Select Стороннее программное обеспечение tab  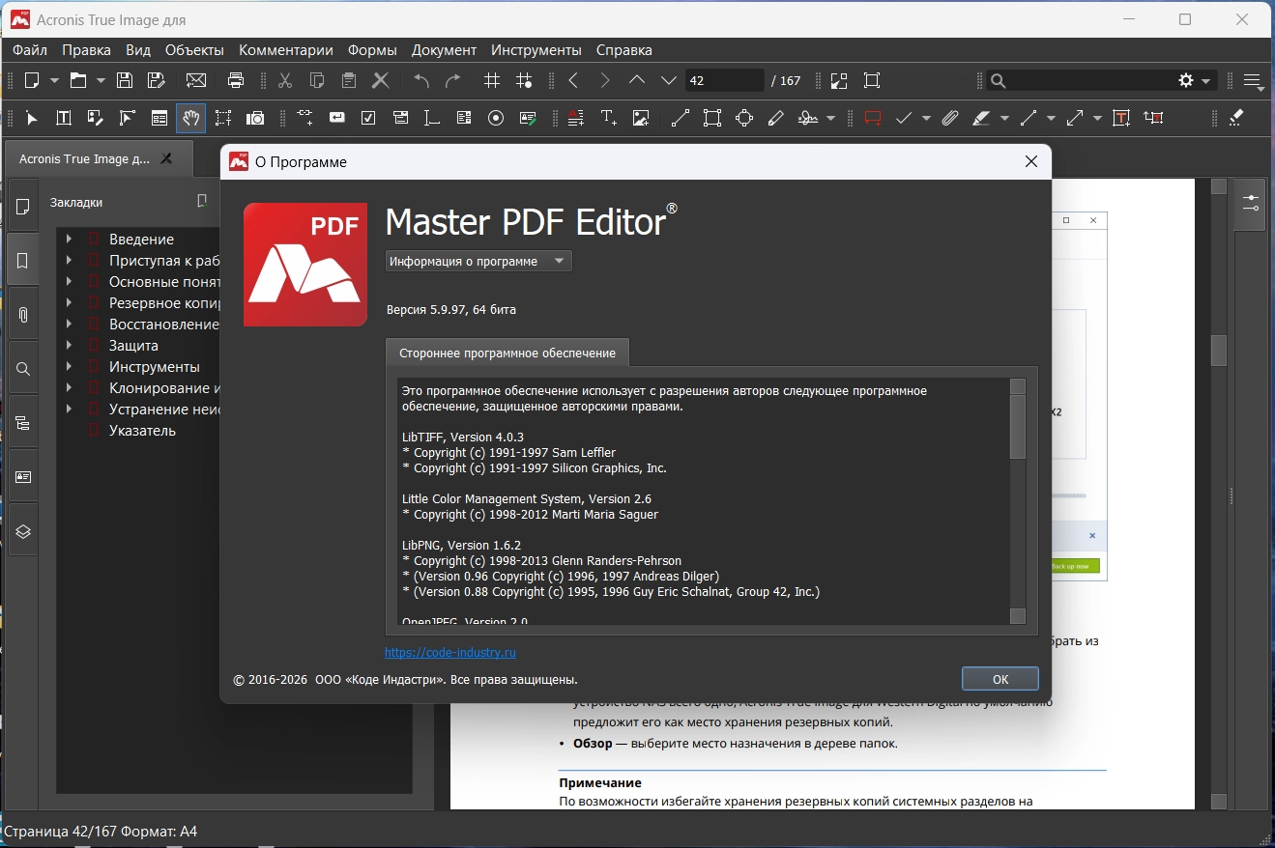tap(507, 353)
